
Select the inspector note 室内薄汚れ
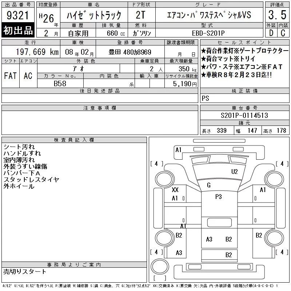point(19,160)
